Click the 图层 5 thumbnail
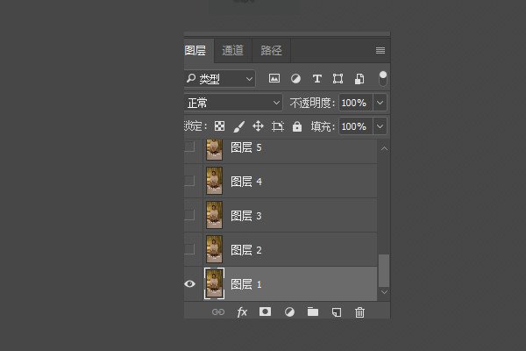Screen dimensions: 526x351 click(215, 149)
